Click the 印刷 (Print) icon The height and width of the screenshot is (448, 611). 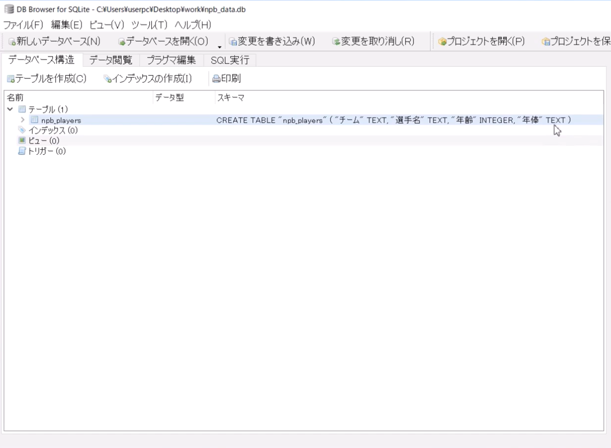point(215,78)
